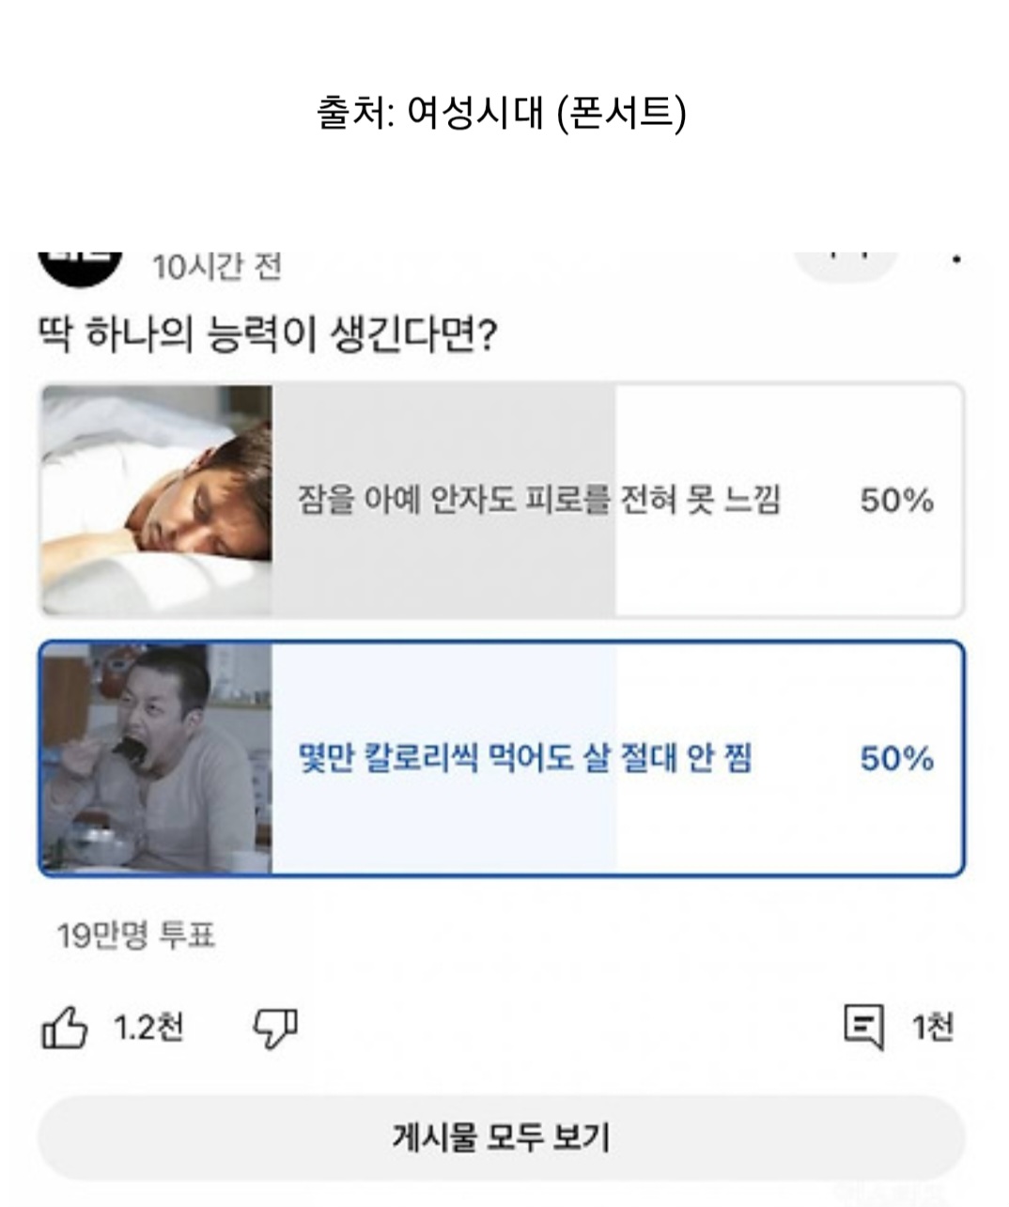Click the 50% label on second option
The image size is (1009, 1207).
pos(896,759)
